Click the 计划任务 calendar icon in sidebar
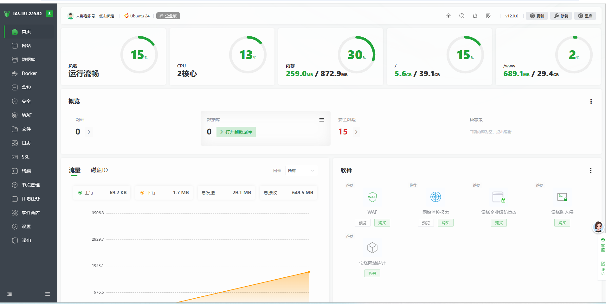This screenshot has height=304, width=606. [15, 199]
